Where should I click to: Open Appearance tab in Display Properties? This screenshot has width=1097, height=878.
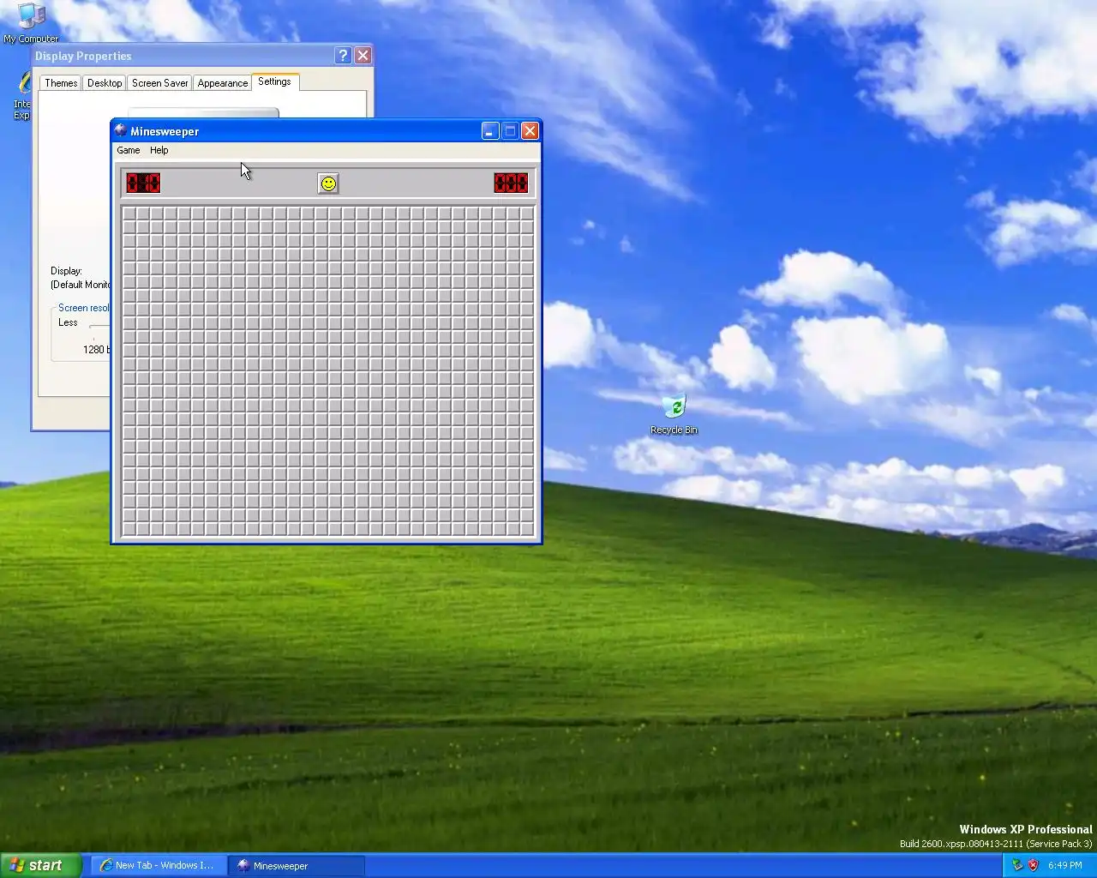pyautogui.click(x=223, y=83)
